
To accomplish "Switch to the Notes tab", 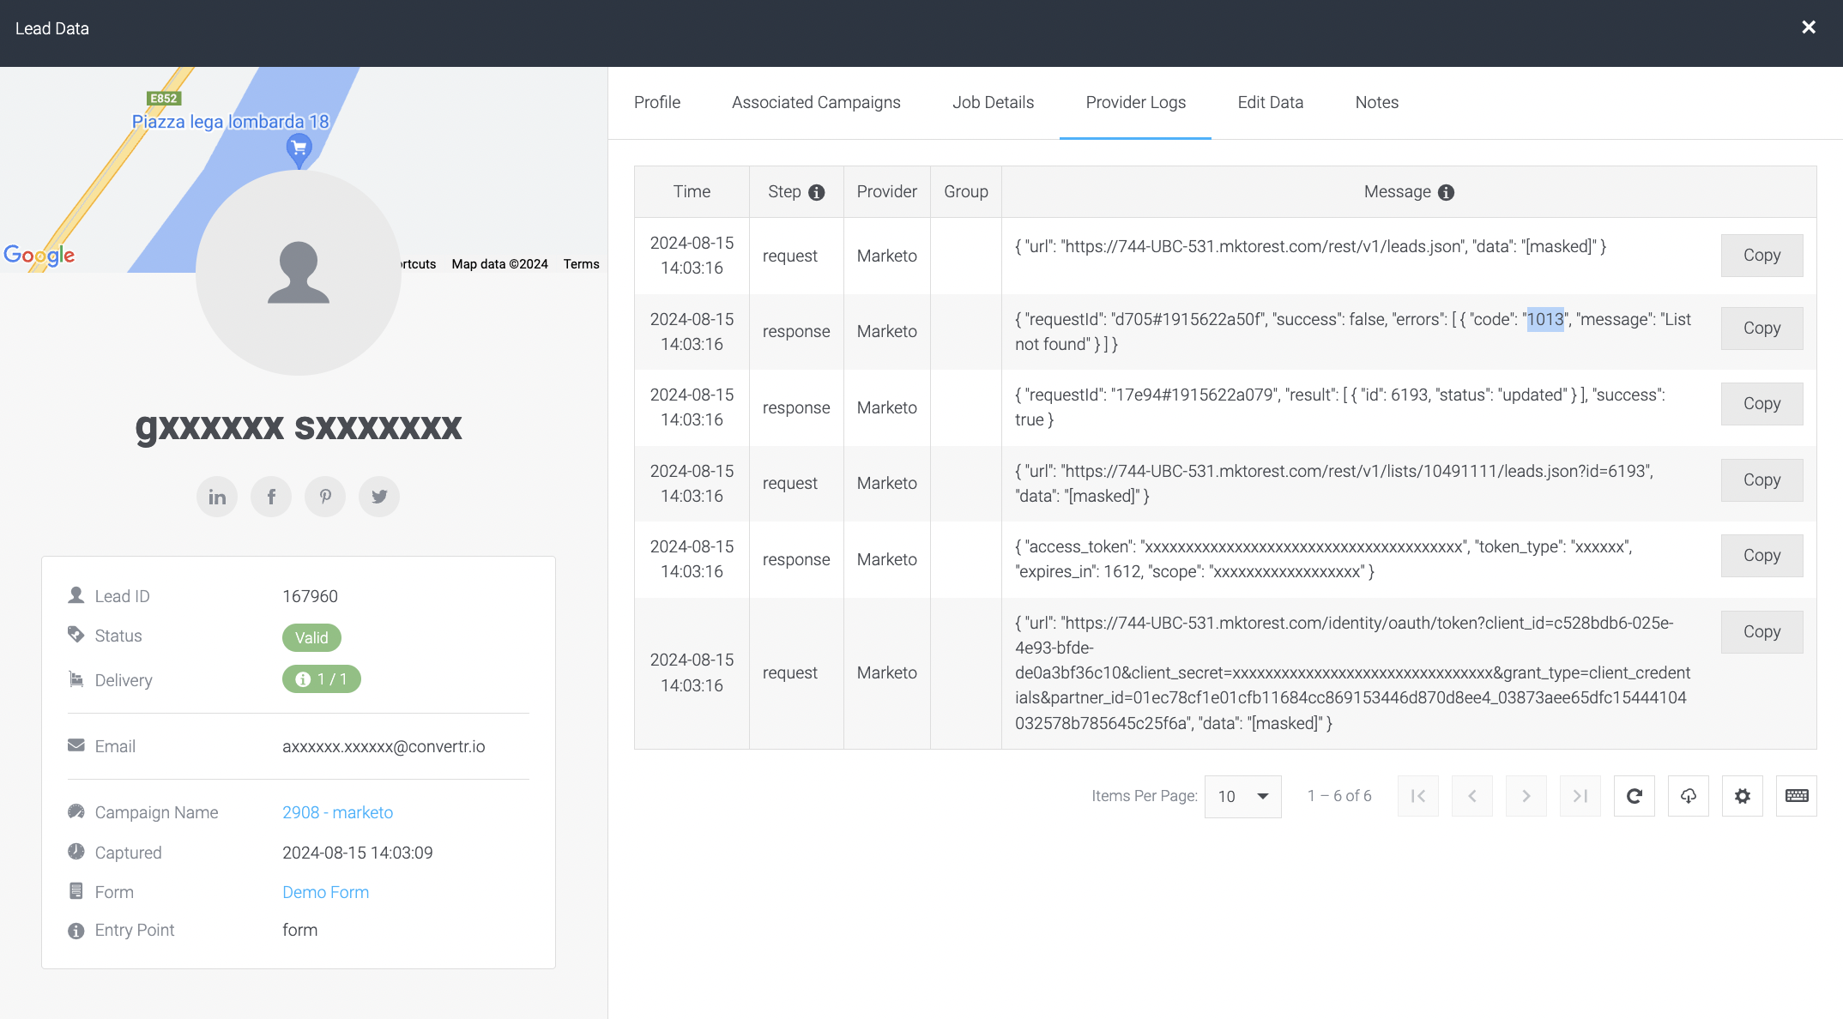I will (1376, 102).
